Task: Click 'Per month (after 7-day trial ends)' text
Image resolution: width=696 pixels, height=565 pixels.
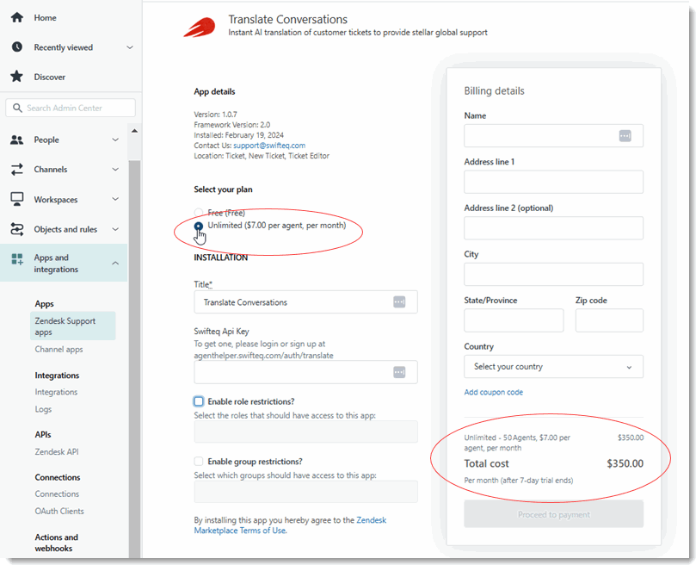Action: point(519,481)
